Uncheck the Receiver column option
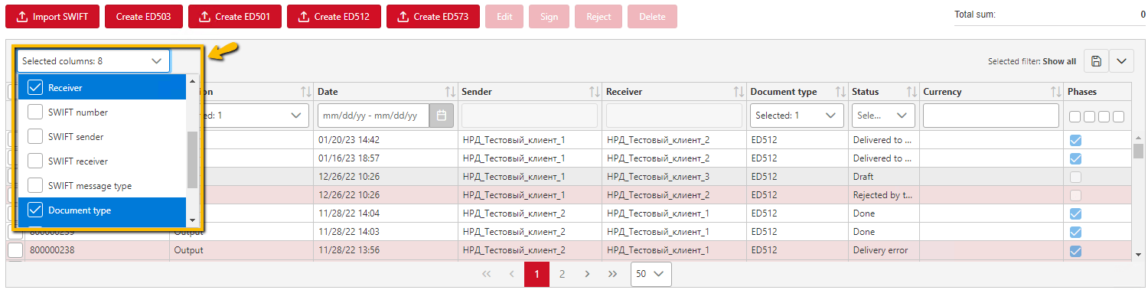The image size is (1148, 290). pyautogui.click(x=35, y=88)
